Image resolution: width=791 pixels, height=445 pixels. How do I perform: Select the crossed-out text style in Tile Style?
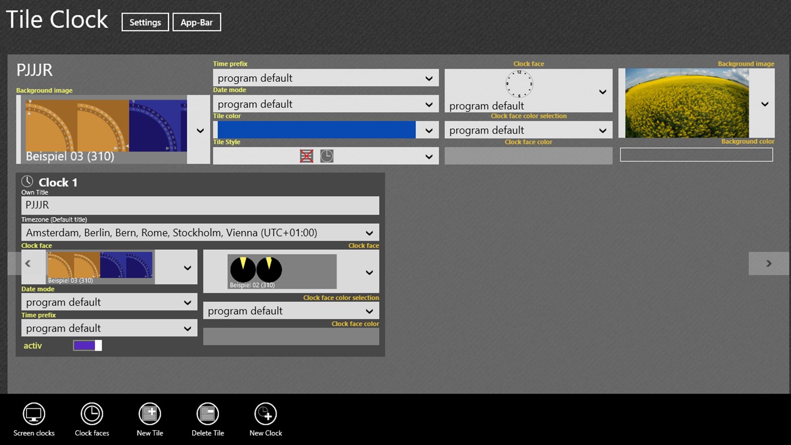(x=306, y=155)
